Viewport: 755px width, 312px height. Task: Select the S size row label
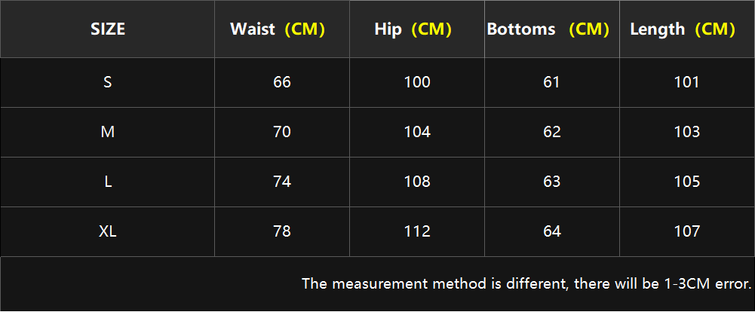click(107, 82)
